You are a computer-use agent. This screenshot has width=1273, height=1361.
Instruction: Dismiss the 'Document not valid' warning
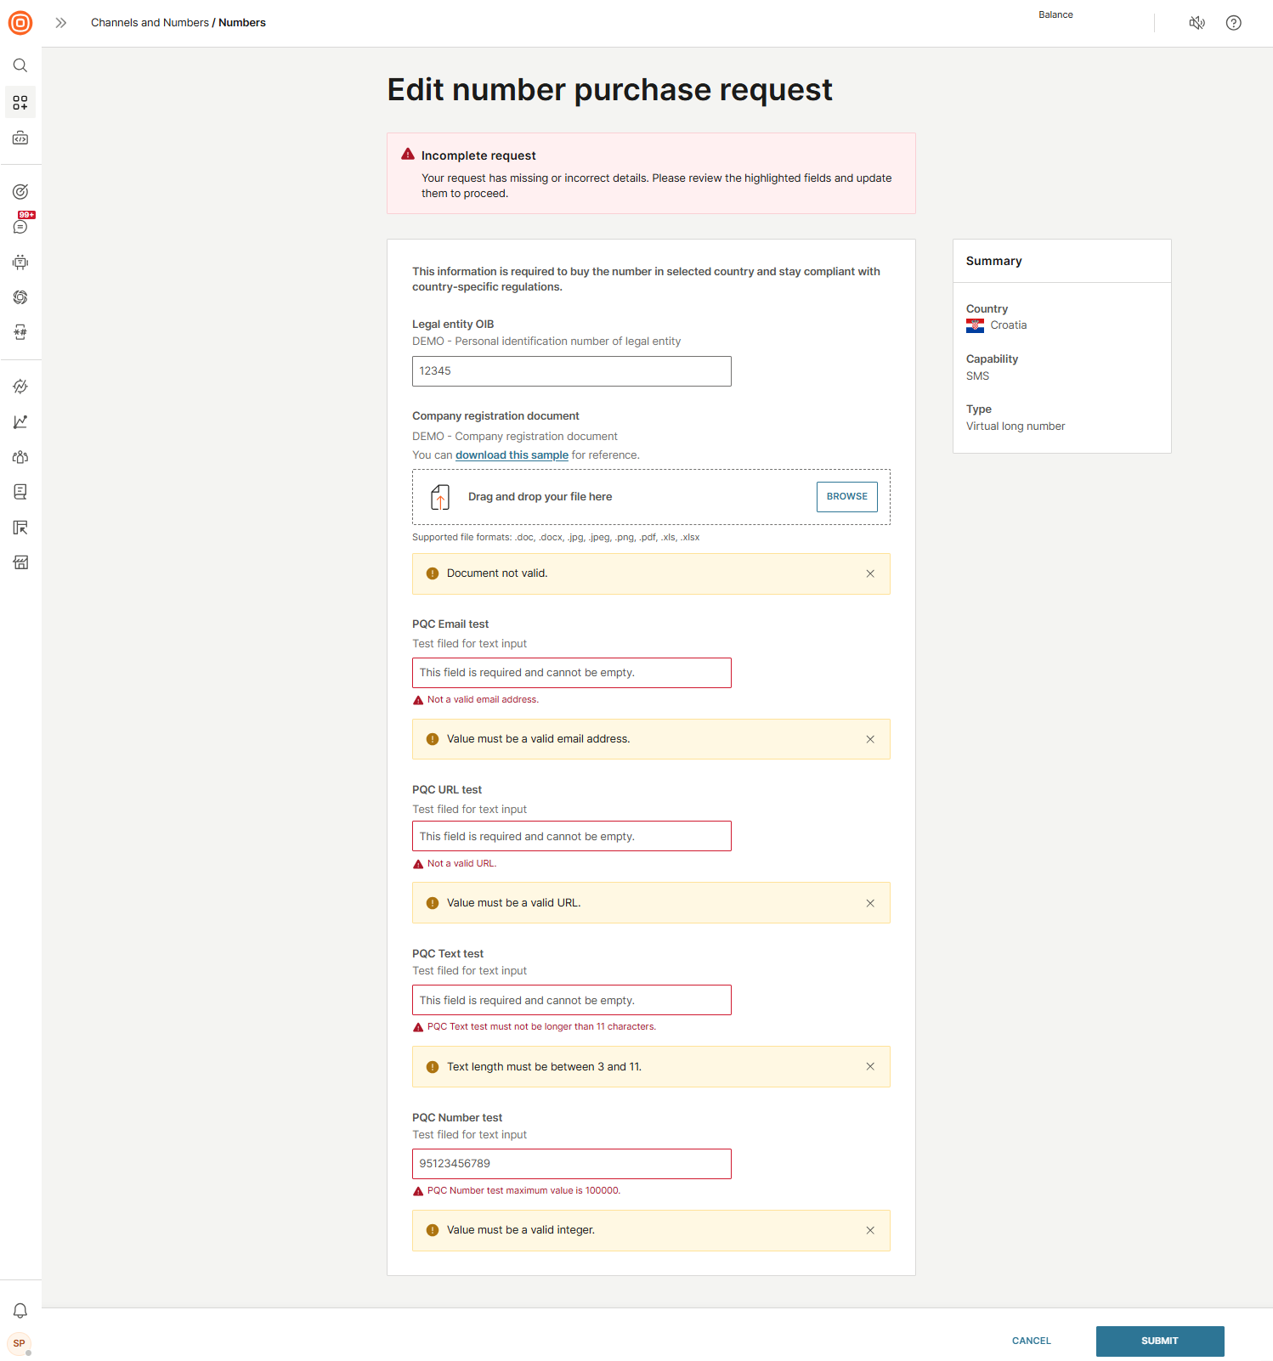point(869,574)
